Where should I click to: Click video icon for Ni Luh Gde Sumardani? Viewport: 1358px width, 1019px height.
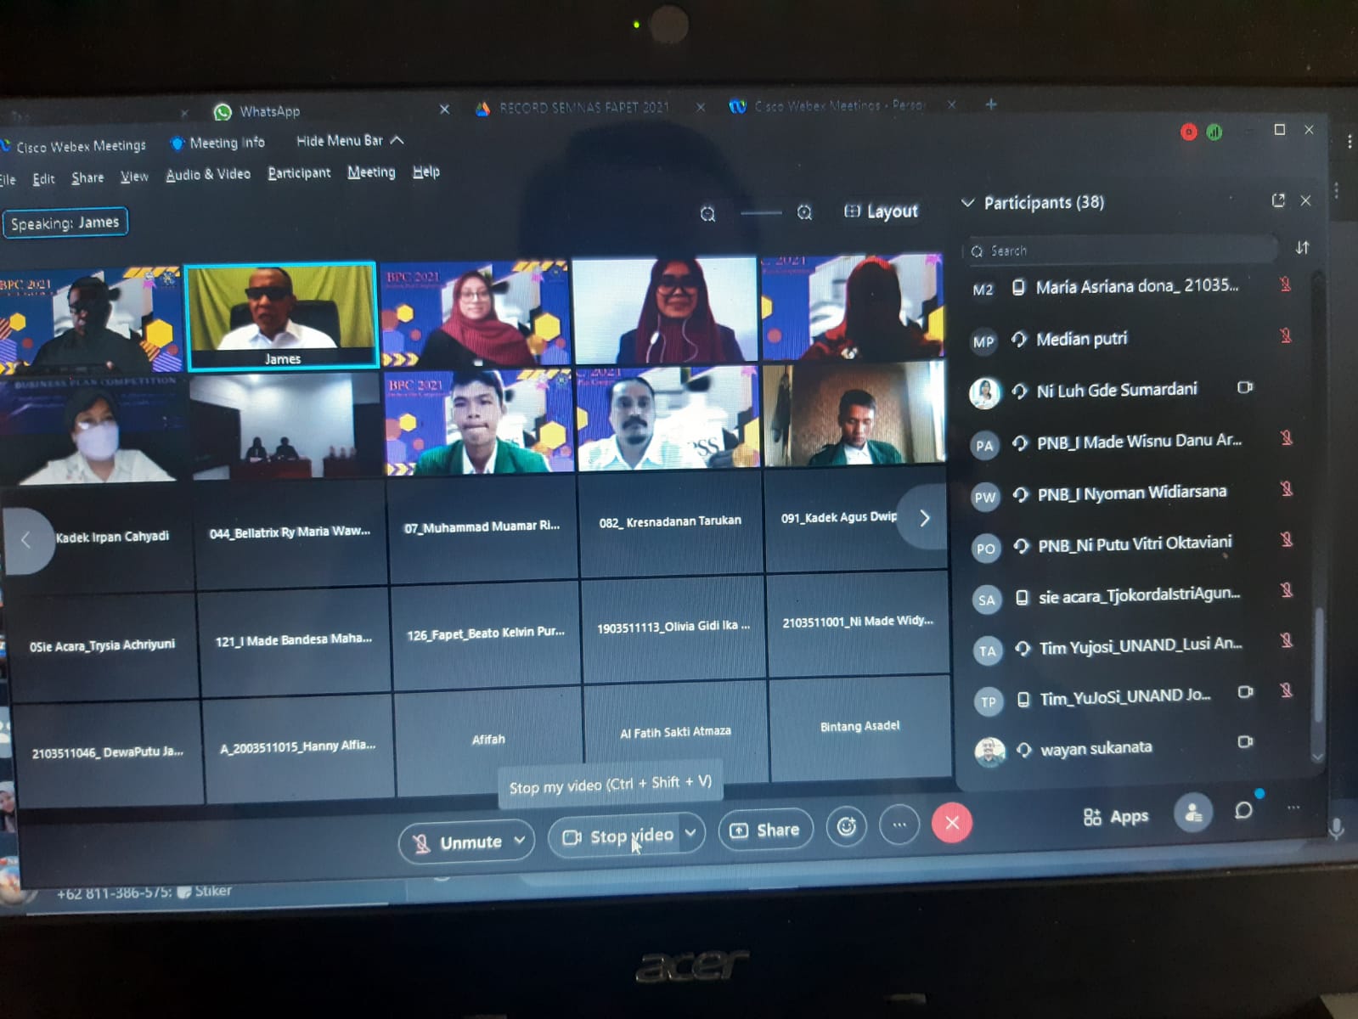click(x=1245, y=388)
